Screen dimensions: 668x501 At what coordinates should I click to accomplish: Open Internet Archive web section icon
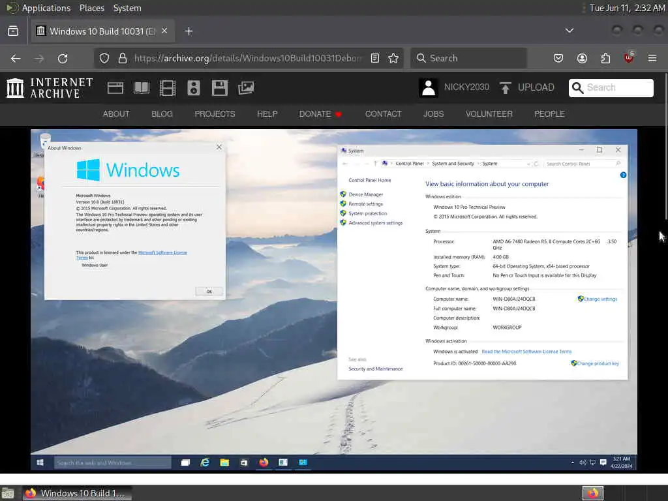pyautogui.click(x=115, y=88)
